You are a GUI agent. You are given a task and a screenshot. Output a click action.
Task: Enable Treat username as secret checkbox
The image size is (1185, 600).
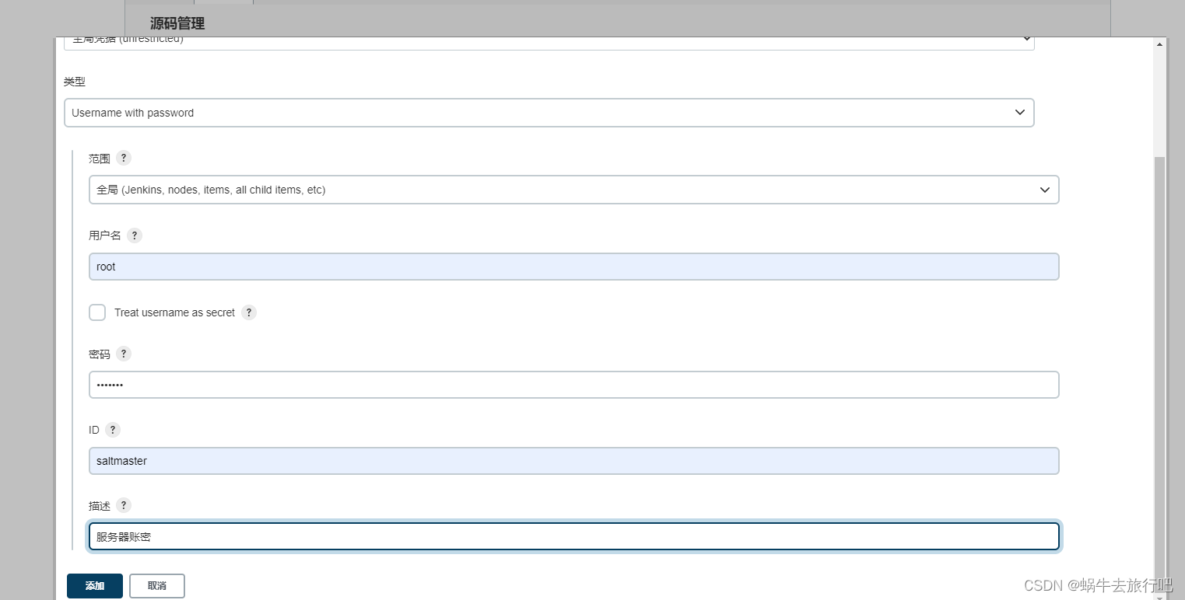coord(97,312)
